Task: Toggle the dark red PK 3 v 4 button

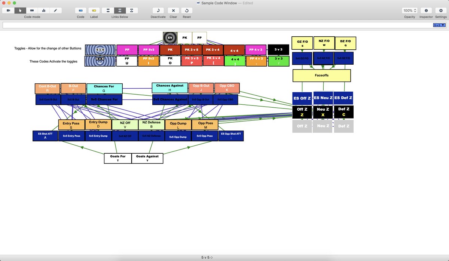Action: pos(213,50)
